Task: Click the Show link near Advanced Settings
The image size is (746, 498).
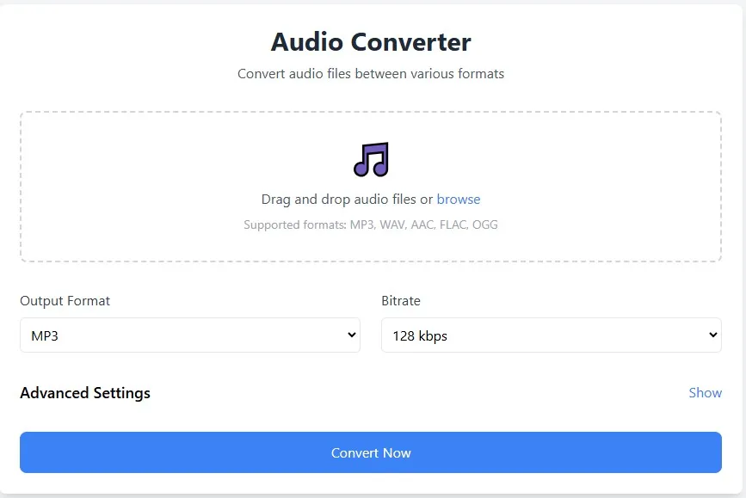Action: pos(705,392)
